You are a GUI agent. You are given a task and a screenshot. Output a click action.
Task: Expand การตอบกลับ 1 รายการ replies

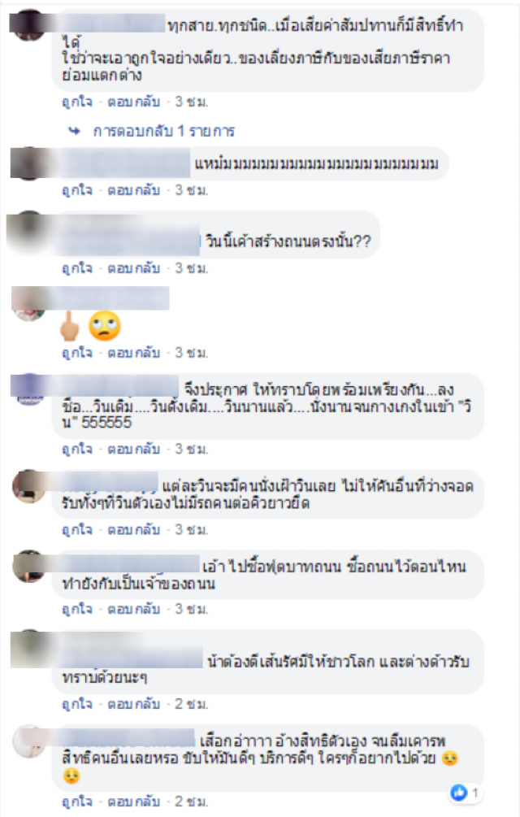click(164, 131)
